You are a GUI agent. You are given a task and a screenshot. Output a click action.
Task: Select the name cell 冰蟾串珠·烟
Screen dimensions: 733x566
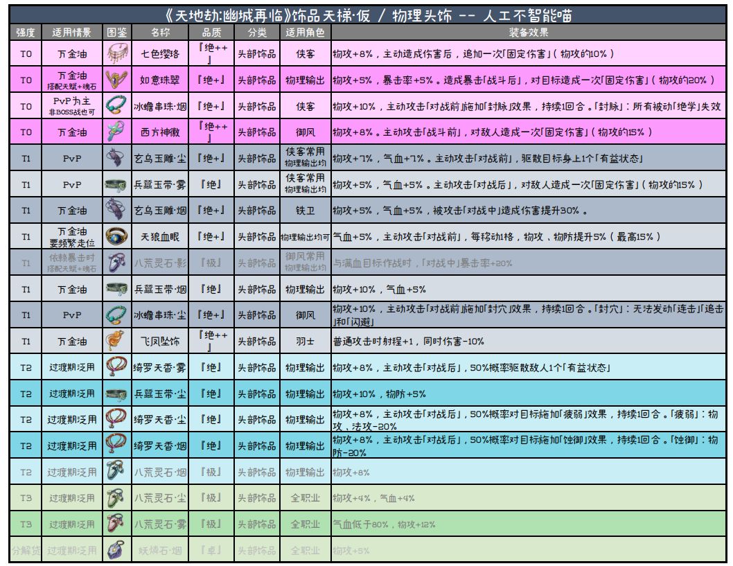point(160,106)
